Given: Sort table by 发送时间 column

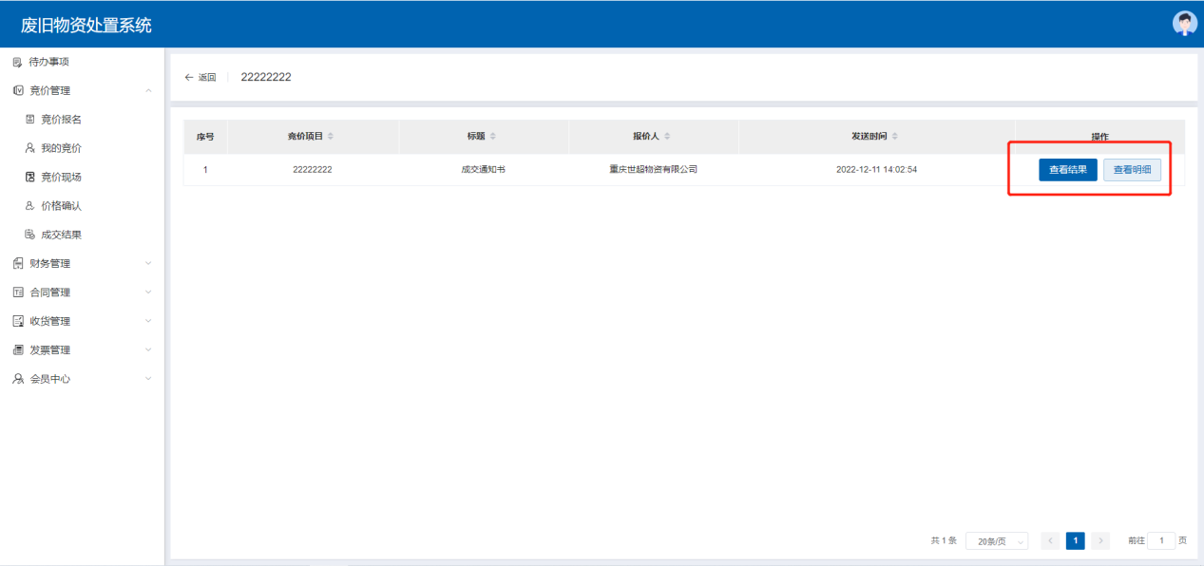Looking at the screenshot, I should 894,137.
